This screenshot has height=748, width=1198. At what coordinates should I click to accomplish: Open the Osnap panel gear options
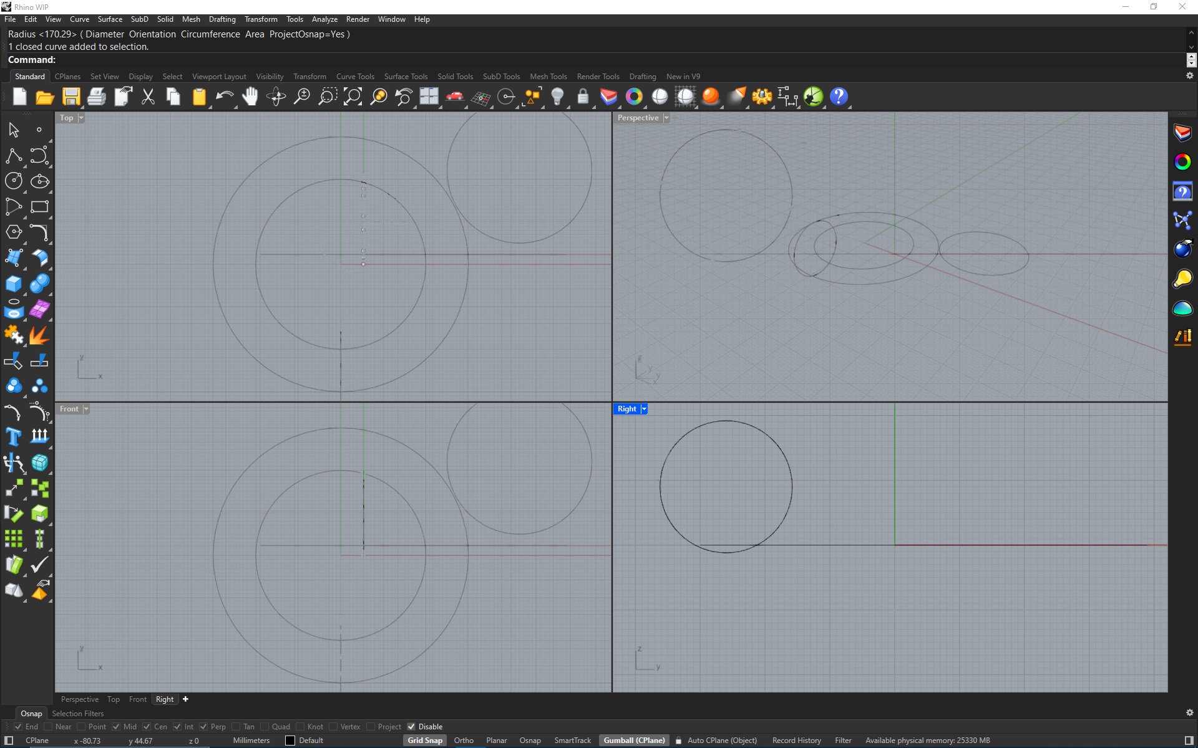click(1189, 712)
